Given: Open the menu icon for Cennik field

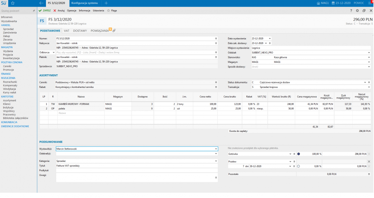Looking at the screenshot, I should [x=216, y=82].
